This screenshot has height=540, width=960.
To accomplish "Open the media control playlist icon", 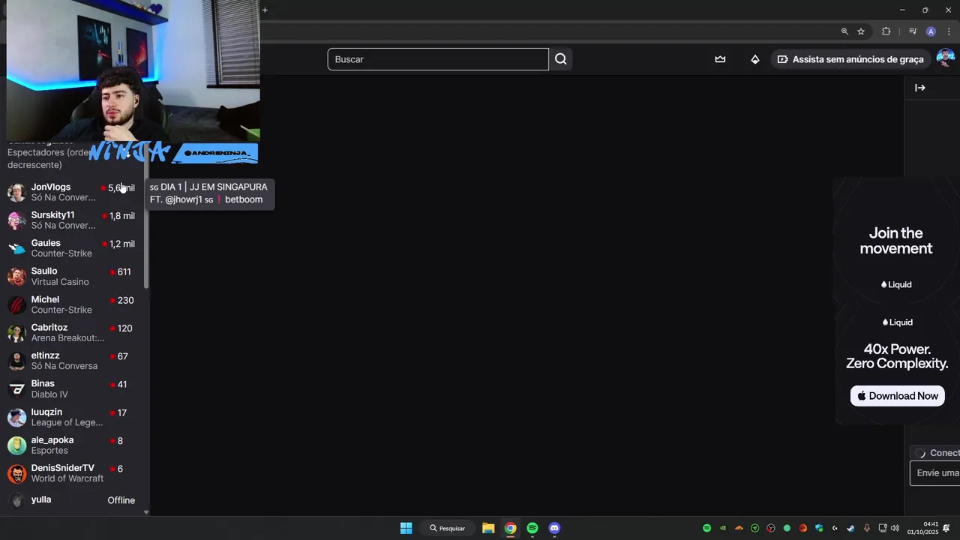I will 913,31.
